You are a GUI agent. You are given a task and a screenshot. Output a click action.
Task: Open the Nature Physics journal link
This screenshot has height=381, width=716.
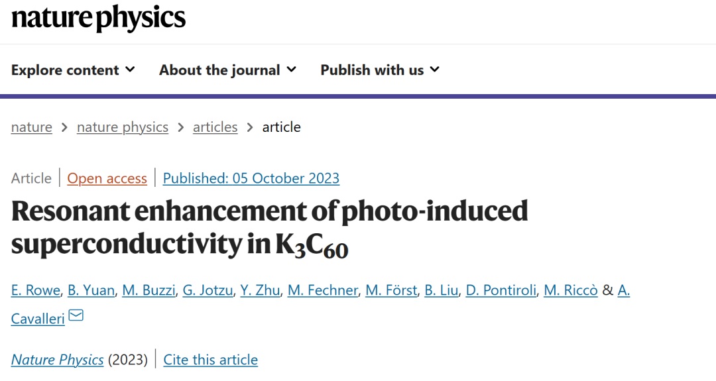tap(58, 360)
